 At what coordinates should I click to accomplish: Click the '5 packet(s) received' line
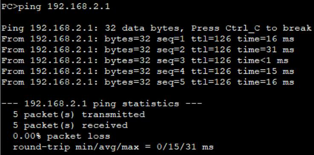coord(70,125)
